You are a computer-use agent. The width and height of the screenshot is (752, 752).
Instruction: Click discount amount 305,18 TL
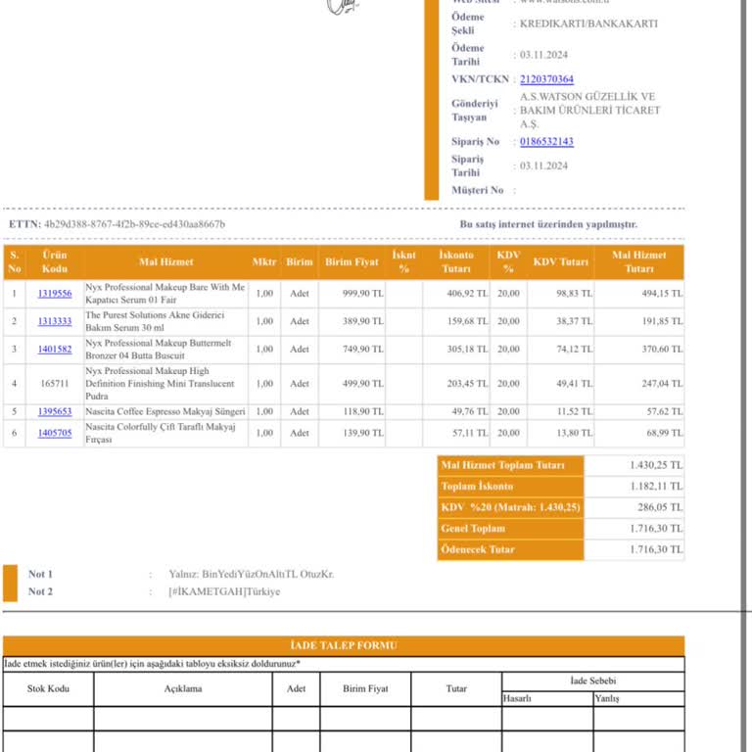[x=468, y=350]
